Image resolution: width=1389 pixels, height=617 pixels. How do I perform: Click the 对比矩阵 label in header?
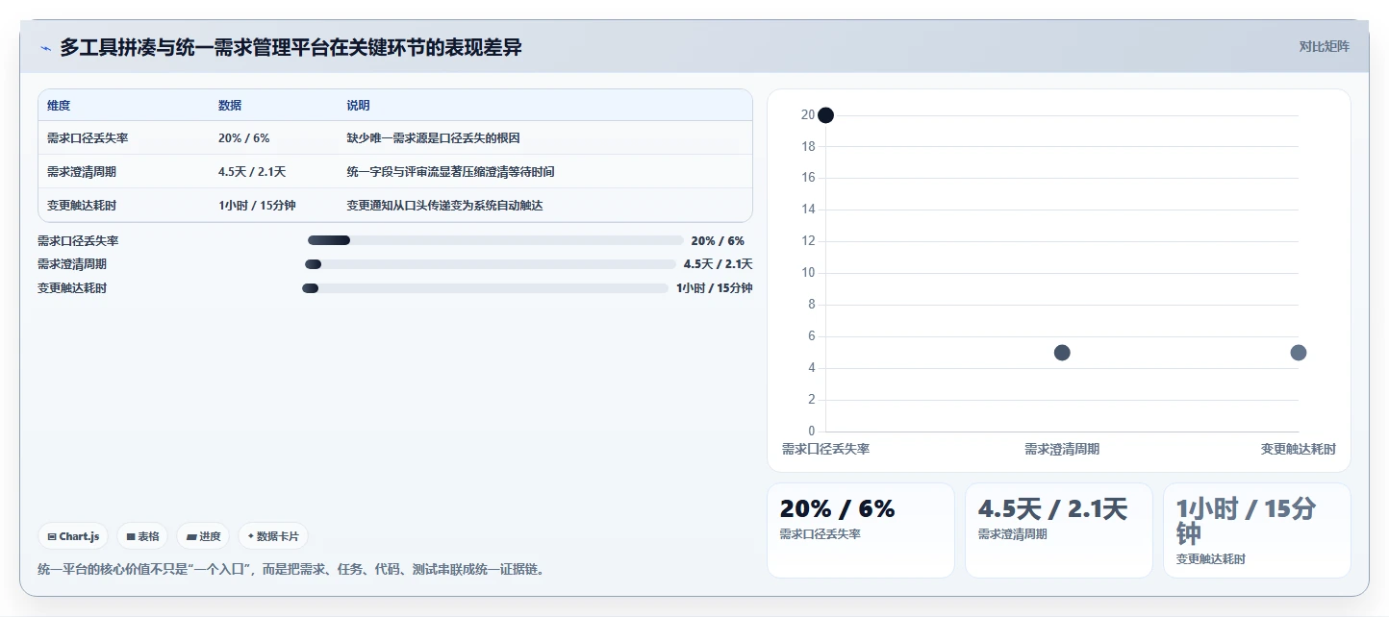pyautogui.click(x=1324, y=47)
